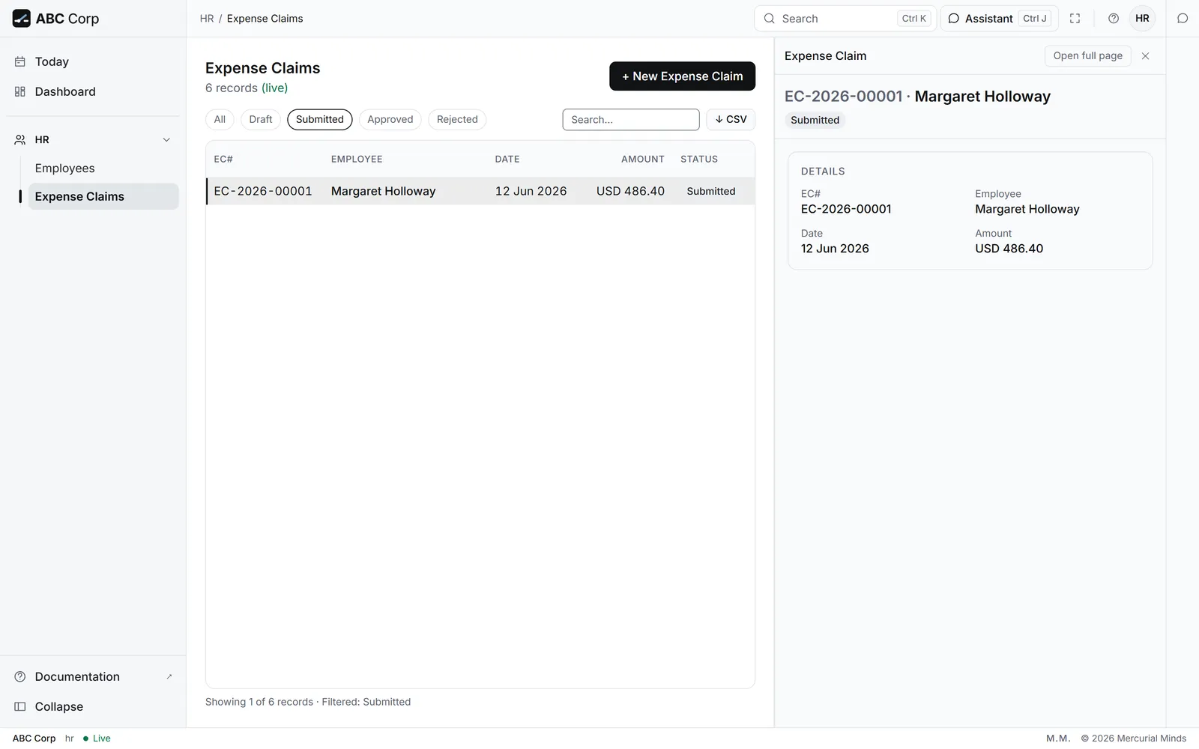
Task: Show All expense claims filter
Action: [x=220, y=120]
